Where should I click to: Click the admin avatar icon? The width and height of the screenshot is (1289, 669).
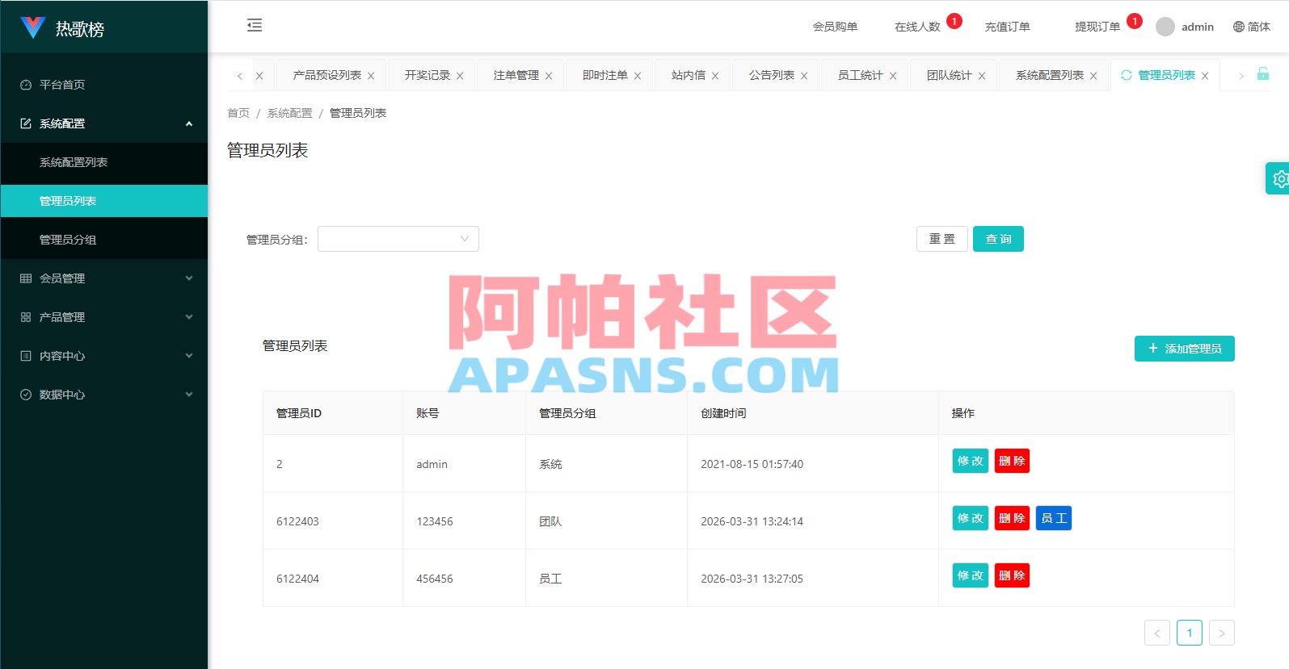1165,27
